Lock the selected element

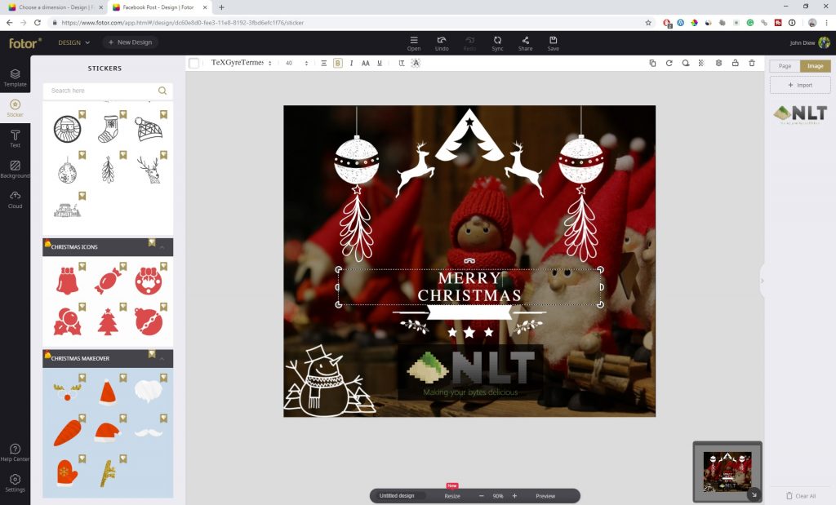click(736, 63)
